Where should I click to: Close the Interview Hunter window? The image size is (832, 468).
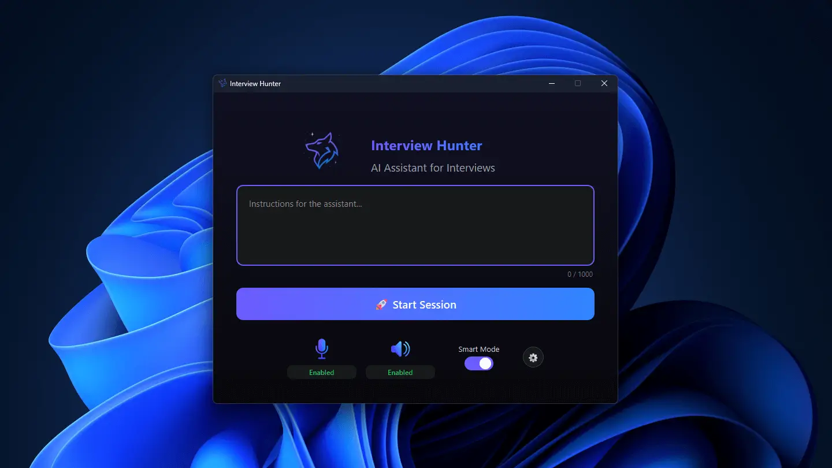coord(604,83)
